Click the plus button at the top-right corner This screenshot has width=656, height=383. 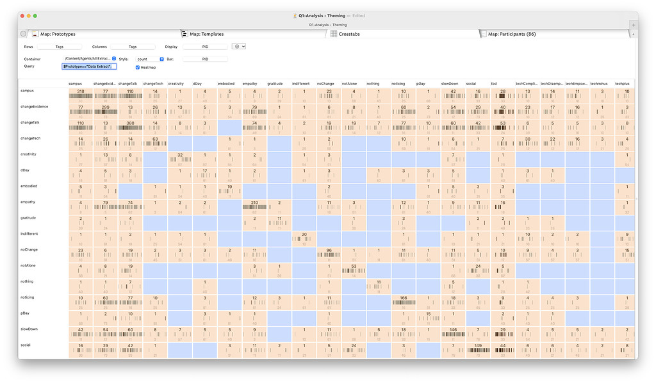[x=632, y=24]
